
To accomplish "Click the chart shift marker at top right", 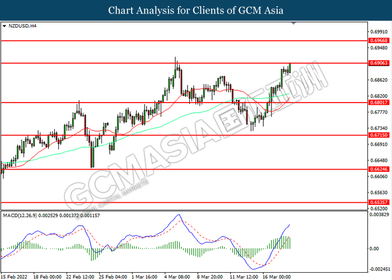I will [293, 24].
